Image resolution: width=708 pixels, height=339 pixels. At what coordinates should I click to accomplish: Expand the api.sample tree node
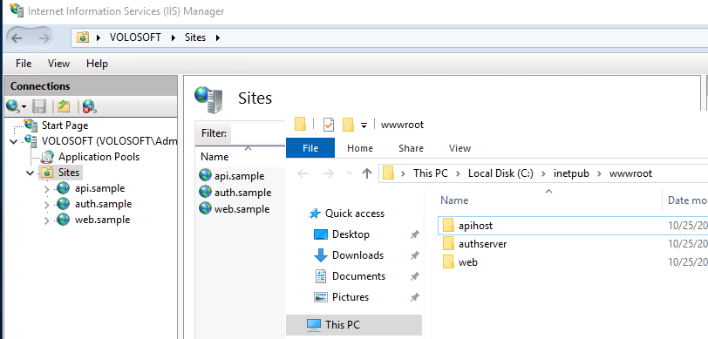46,189
